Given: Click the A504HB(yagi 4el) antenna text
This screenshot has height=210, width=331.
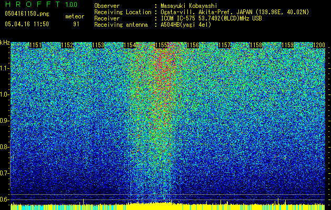Looking at the screenshot, I should point(186,25).
